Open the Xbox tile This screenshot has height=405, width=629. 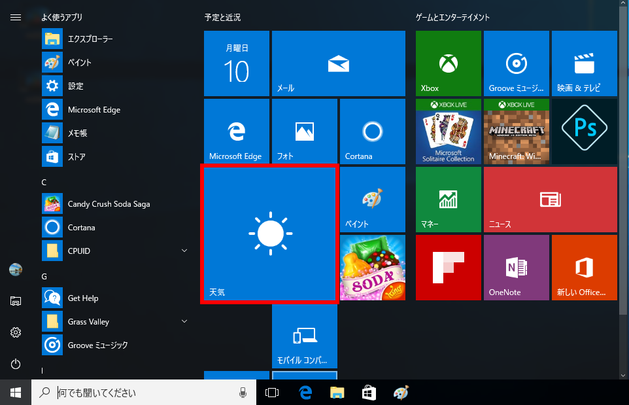coord(448,63)
